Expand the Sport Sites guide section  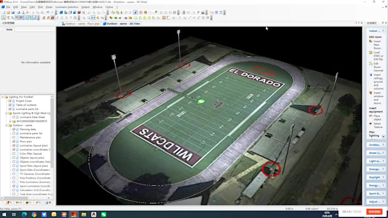pyautogui.click(x=383, y=193)
